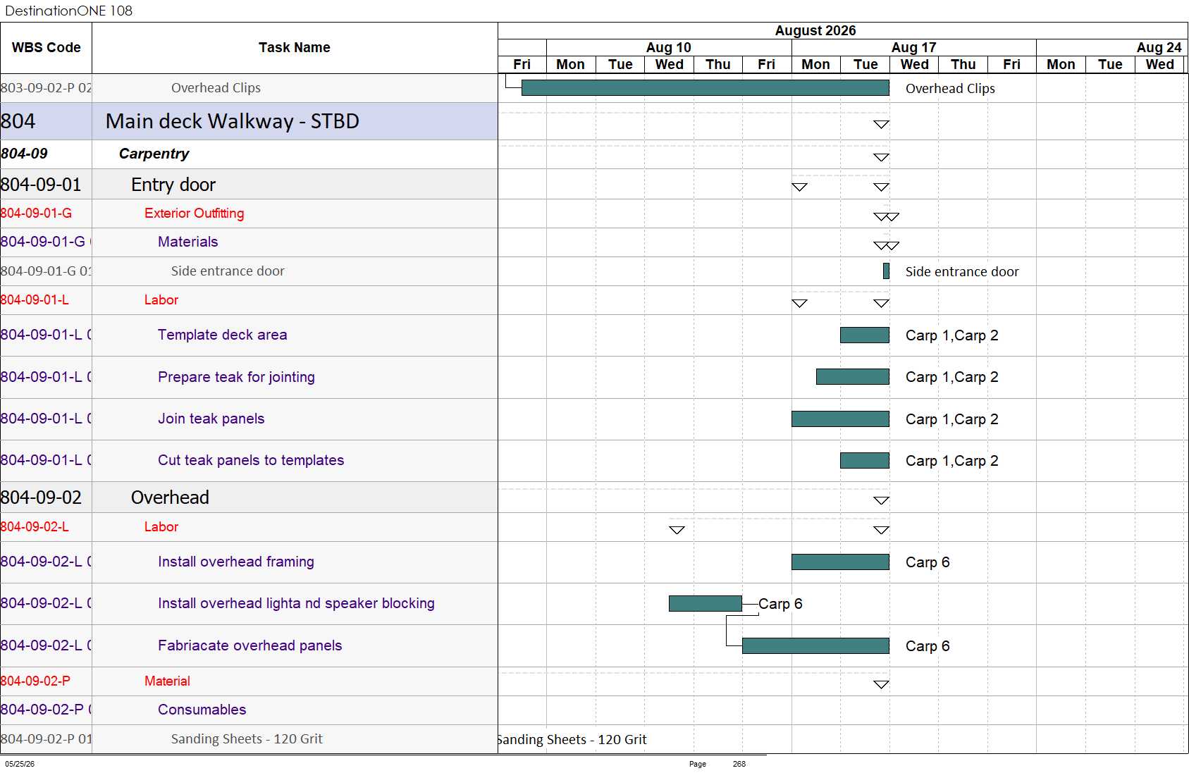This screenshot has height=773, width=1189.
Task: Select the Prepare teak for jointing bar
Action: click(x=852, y=377)
